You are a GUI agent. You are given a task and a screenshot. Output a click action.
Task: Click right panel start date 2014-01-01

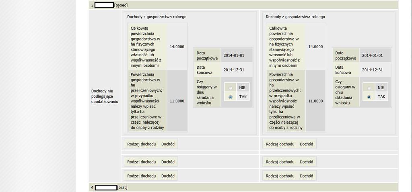[372, 55]
